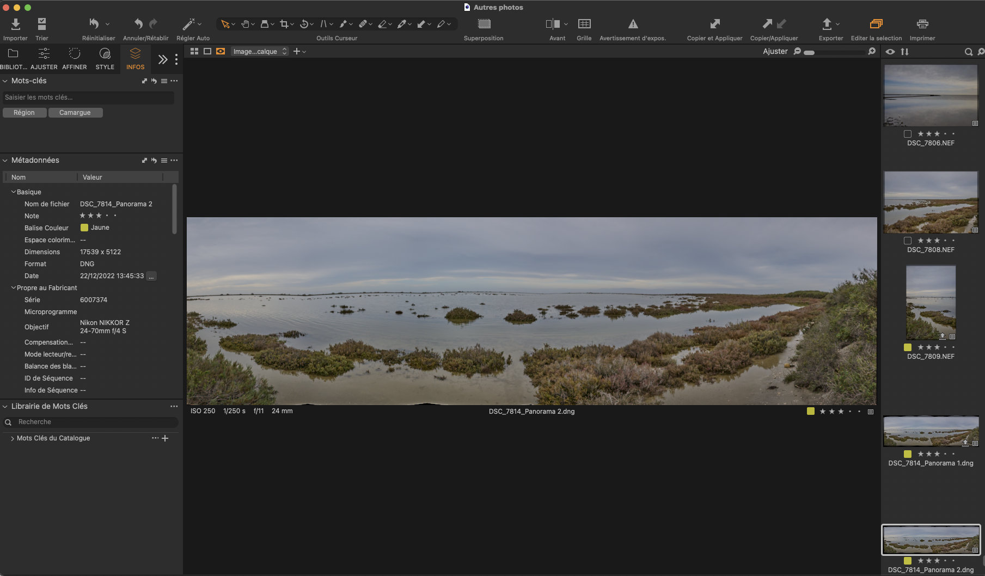Check the DSC_7806.NEF color tag box
Viewport: 985px width, 576px height.
[907, 134]
